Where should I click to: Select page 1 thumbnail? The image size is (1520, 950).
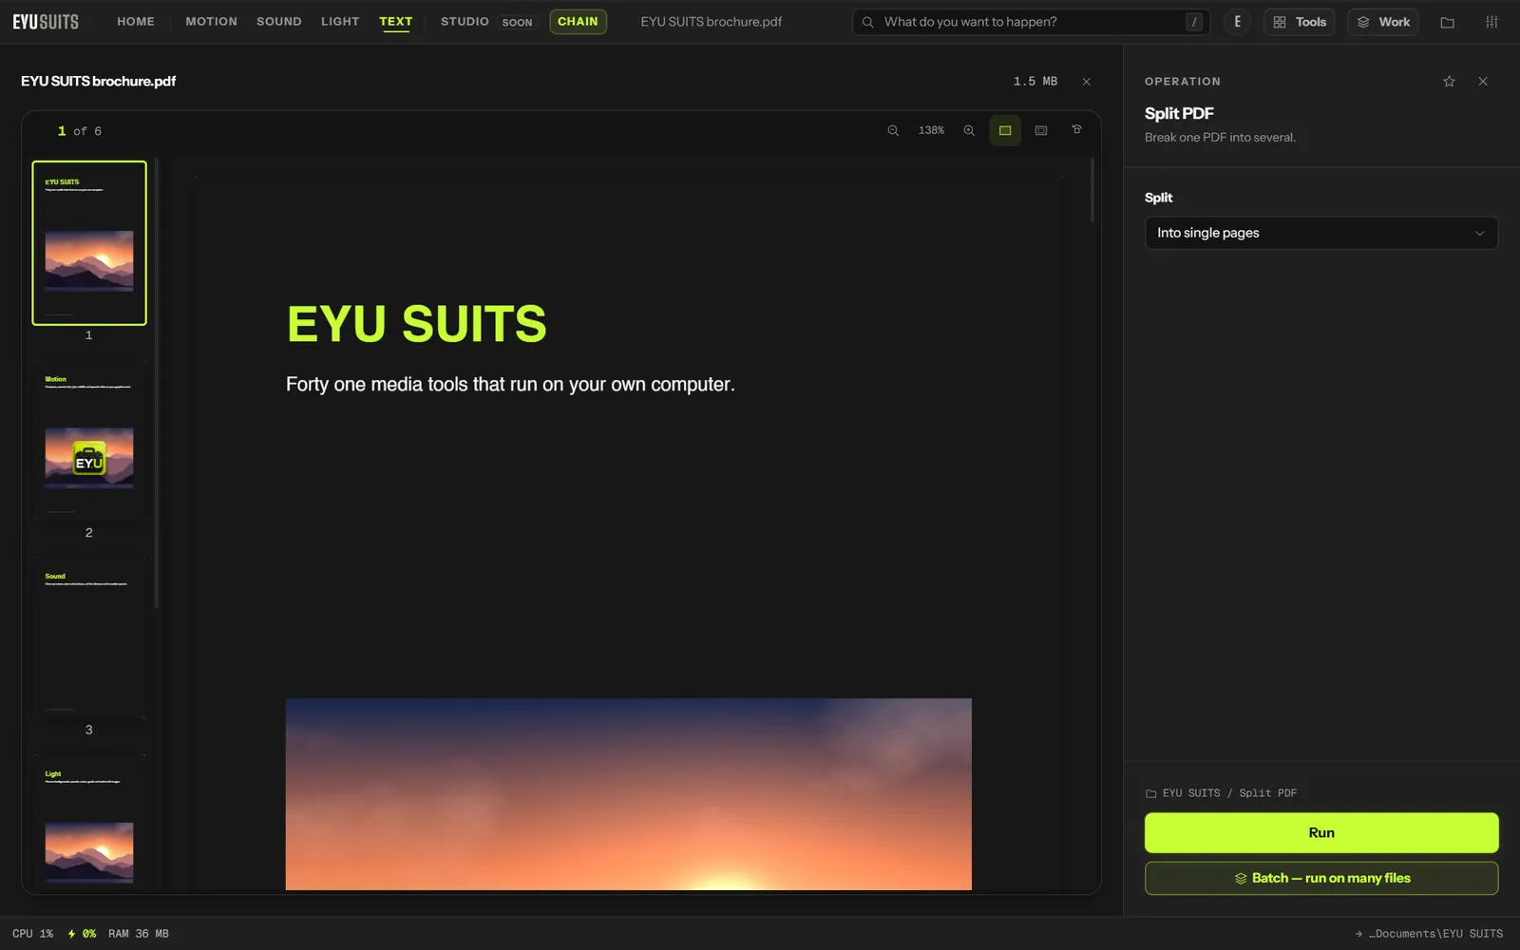(x=89, y=243)
